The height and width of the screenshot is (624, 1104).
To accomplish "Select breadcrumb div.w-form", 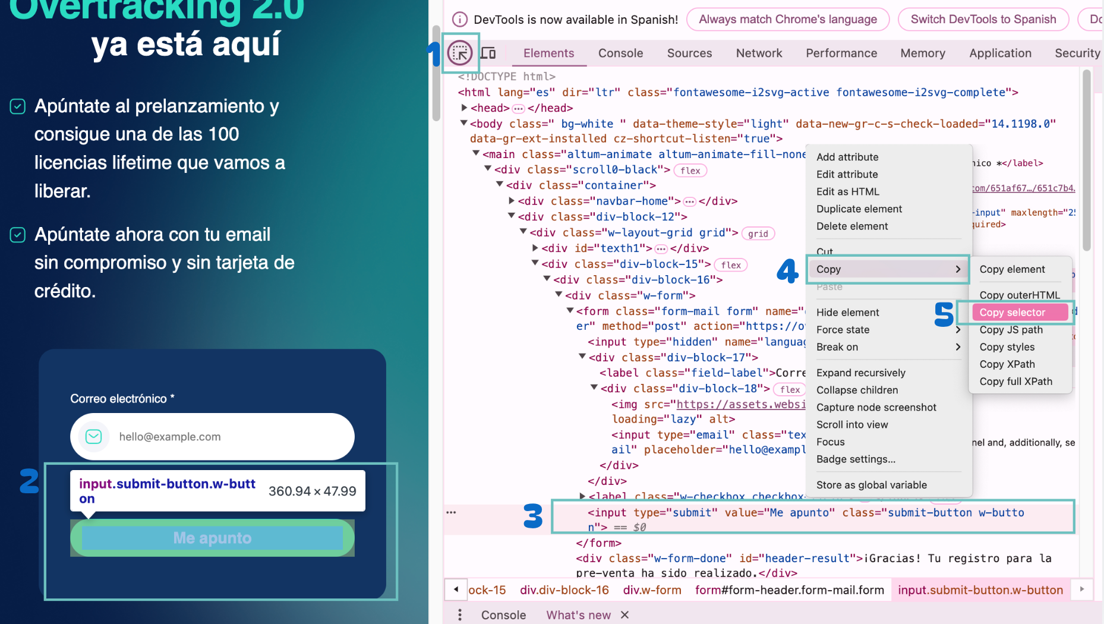I will pyautogui.click(x=652, y=590).
